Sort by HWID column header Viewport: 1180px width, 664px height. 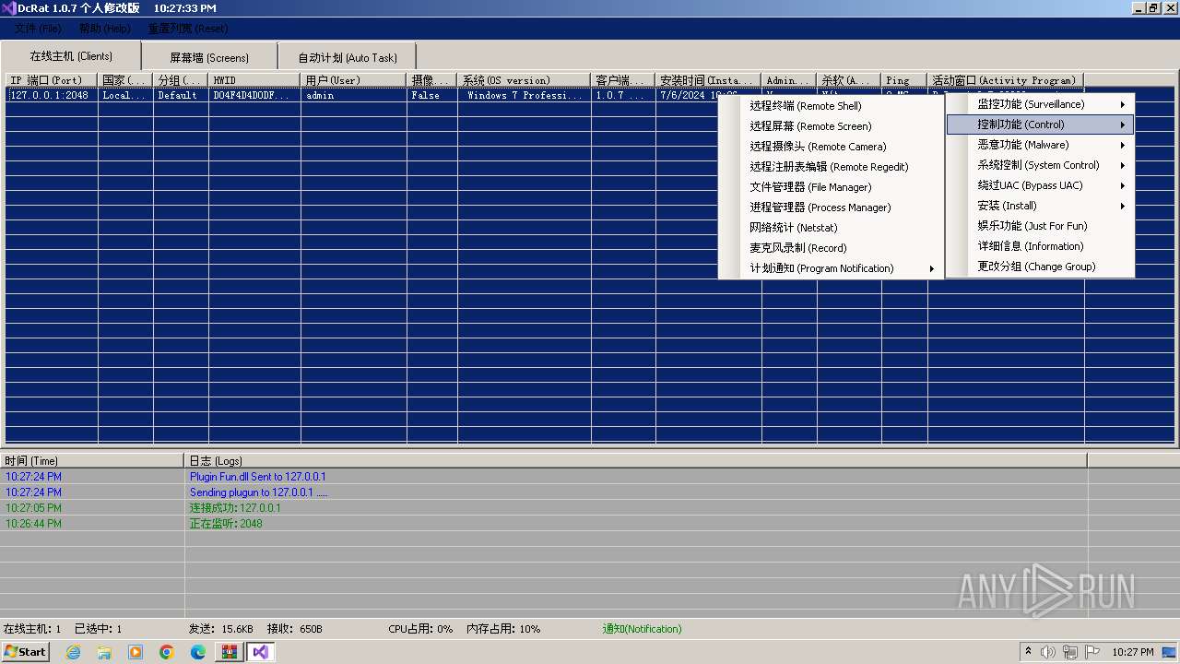254,80
